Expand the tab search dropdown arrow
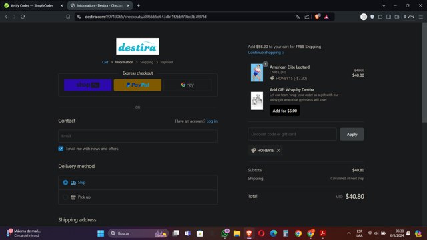427x240 pixels. 384,5
